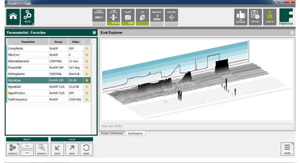Switch to the Eval Explorer tab
This screenshot has width=300, height=163.
(135, 133)
